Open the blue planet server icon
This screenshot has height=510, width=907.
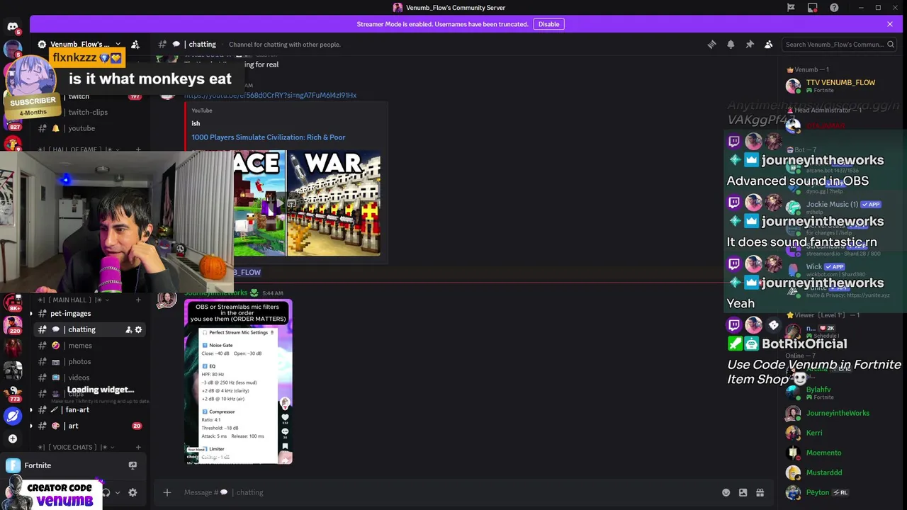13,416
